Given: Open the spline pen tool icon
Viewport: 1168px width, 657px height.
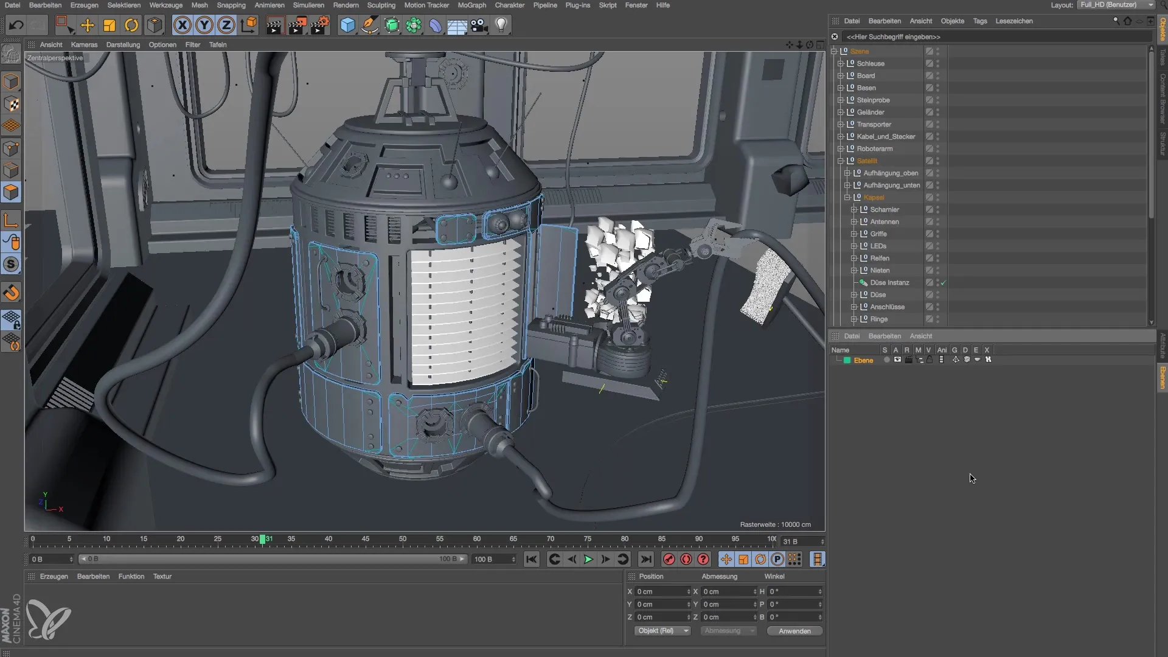Looking at the screenshot, I should (x=370, y=25).
